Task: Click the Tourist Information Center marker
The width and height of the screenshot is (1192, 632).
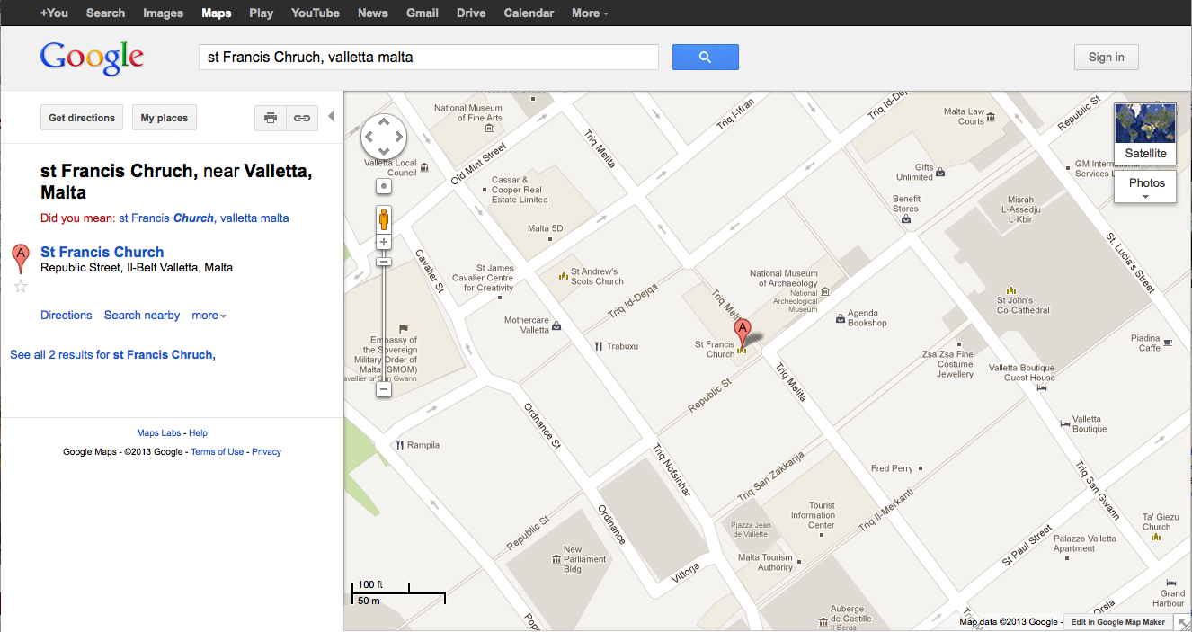Action: point(822,534)
